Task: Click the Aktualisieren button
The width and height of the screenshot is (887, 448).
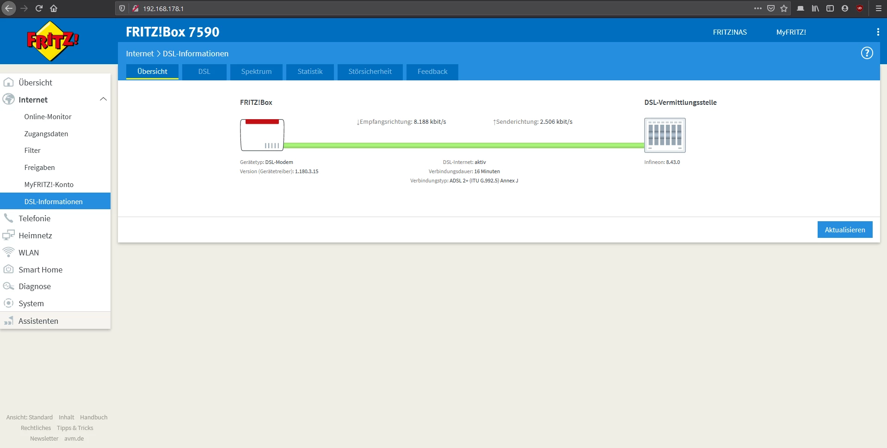Action: 845,230
